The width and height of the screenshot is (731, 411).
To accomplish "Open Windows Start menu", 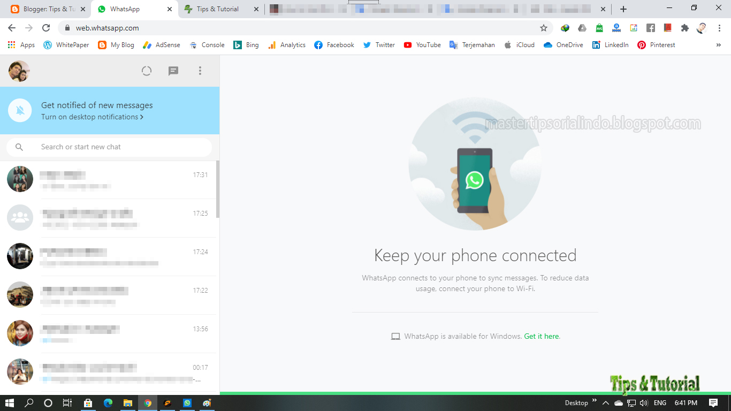I will click(10, 403).
